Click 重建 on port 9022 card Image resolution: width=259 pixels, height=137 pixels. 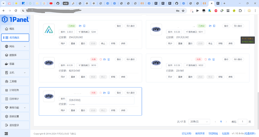[x=180, y=77]
